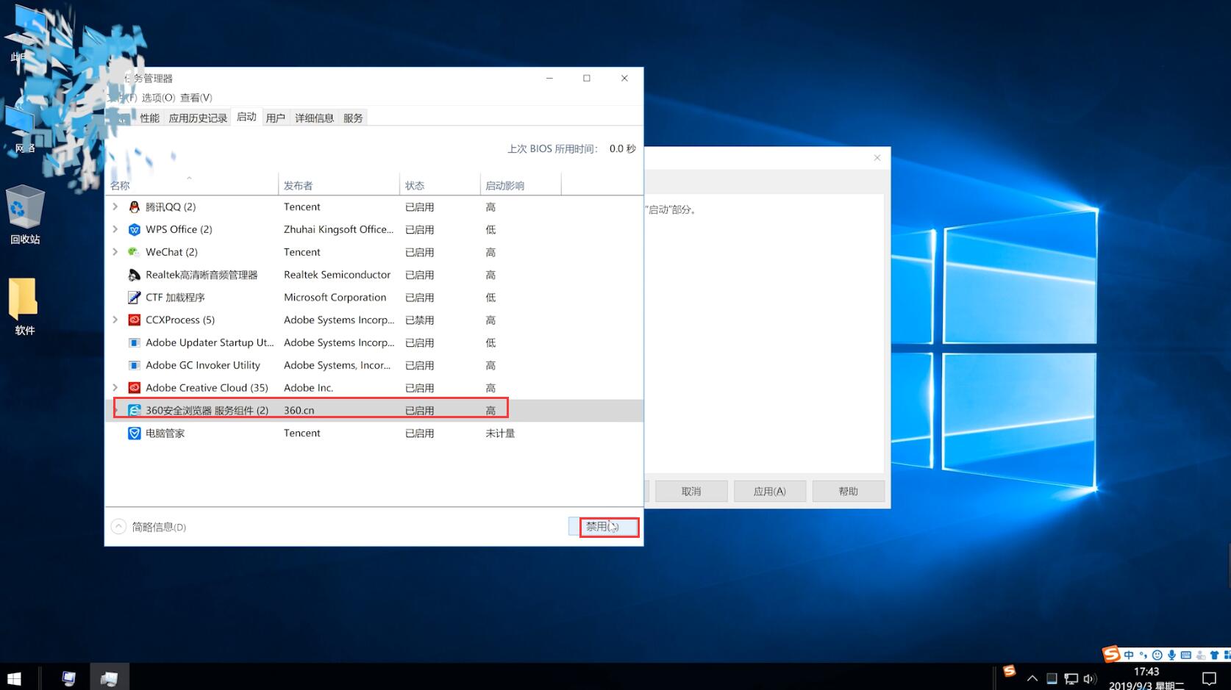The image size is (1231, 690).
Task: Click the Sogou S logo on the IME bar
Action: tap(1111, 653)
